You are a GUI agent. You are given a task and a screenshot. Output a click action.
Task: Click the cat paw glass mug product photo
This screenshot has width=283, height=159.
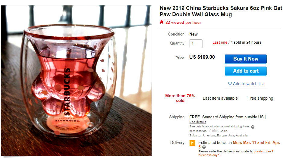pyautogui.click(x=76, y=81)
